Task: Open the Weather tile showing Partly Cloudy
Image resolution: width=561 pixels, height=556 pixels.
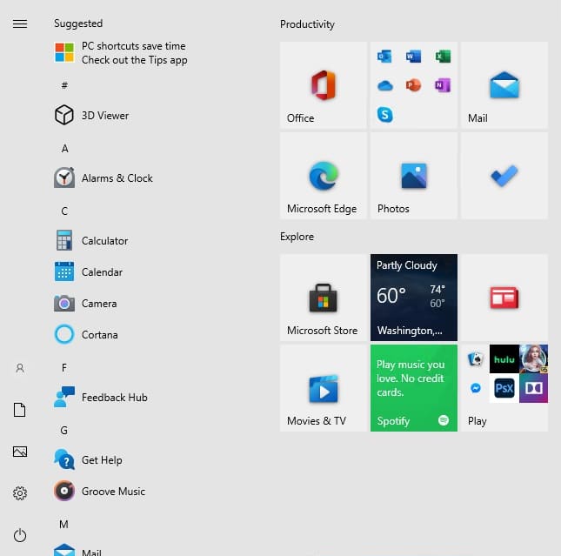Action: 414,298
